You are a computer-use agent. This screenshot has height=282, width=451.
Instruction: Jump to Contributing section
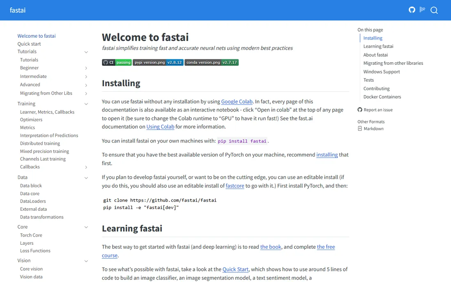(376, 89)
